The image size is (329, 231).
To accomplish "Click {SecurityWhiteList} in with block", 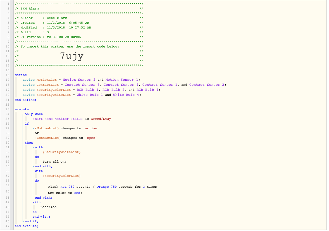I will [62, 152].
